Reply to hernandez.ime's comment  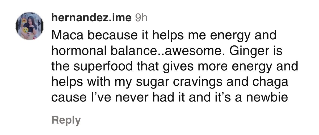[x=66, y=120]
